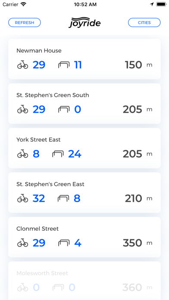This screenshot has width=169, height=300.
Task: Tap the dock icon for St. Stephen's Green South
Action: pyautogui.click(x=64, y=109)
